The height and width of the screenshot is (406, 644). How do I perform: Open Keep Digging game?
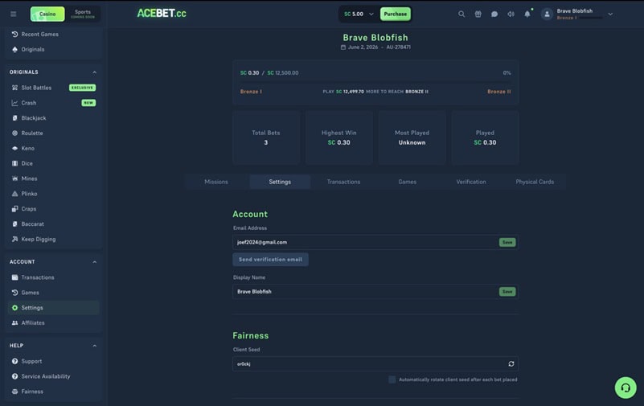(53, 240)
